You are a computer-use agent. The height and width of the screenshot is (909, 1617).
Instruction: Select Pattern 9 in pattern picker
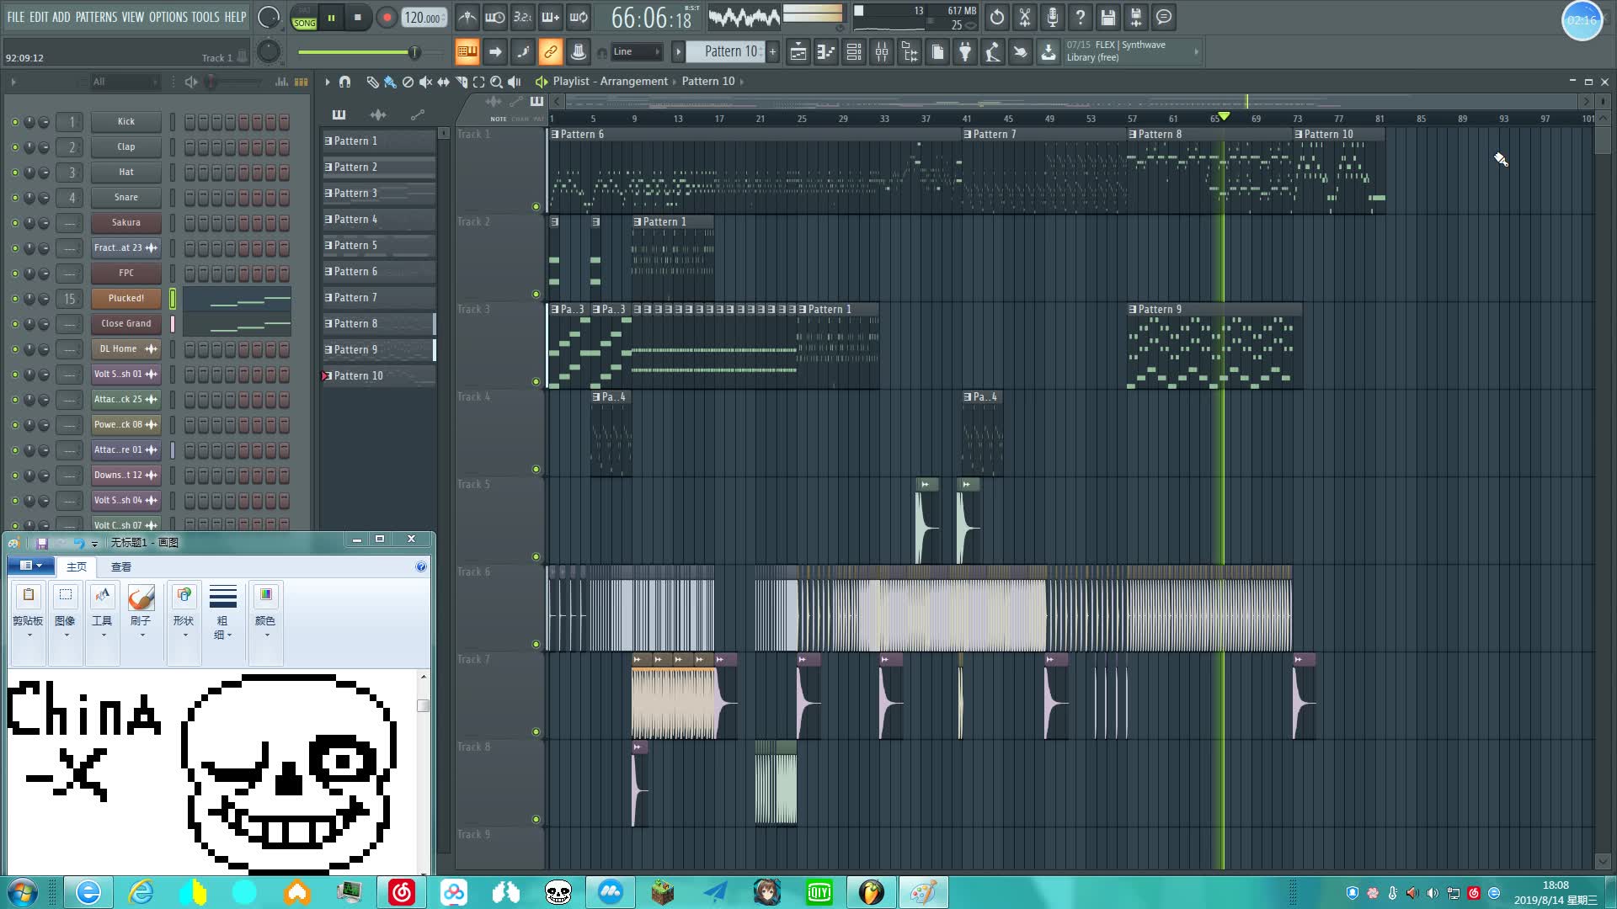(378, 349)
